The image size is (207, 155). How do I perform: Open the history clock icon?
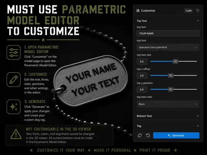point(198,11)
